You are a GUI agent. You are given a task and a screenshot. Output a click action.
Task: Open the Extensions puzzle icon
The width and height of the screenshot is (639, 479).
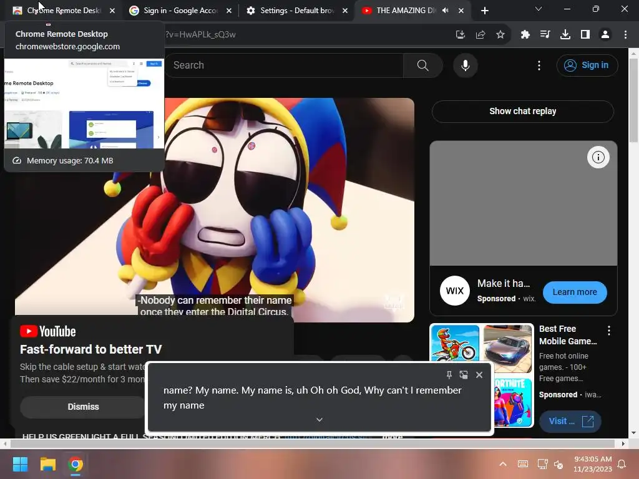525,35
